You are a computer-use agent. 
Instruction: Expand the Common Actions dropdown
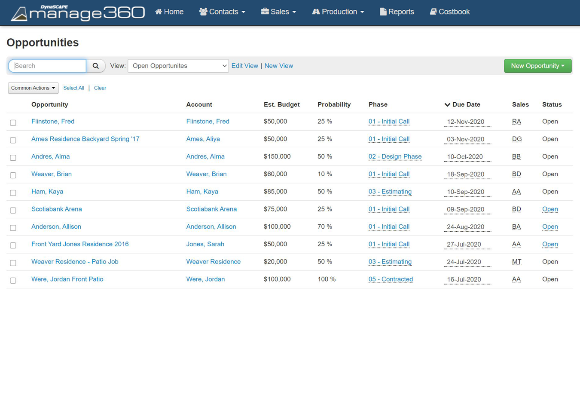click(33, 88)
